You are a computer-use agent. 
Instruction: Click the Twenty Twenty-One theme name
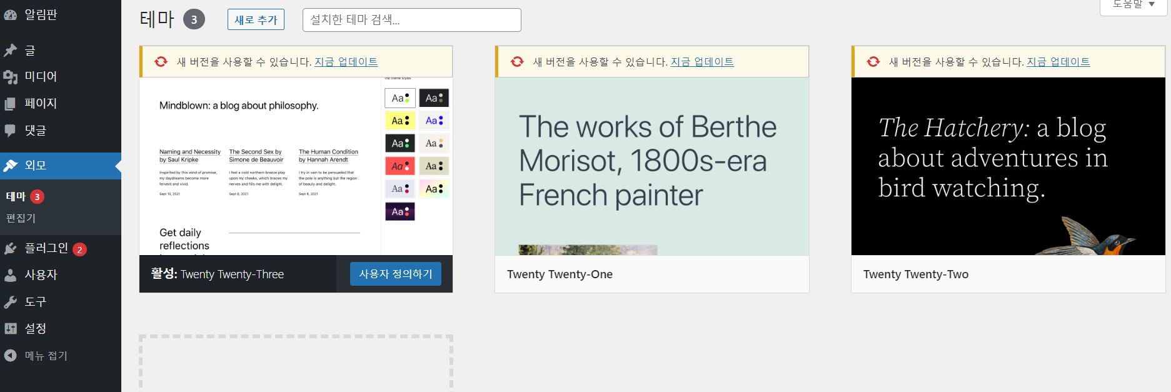[560, 274]
